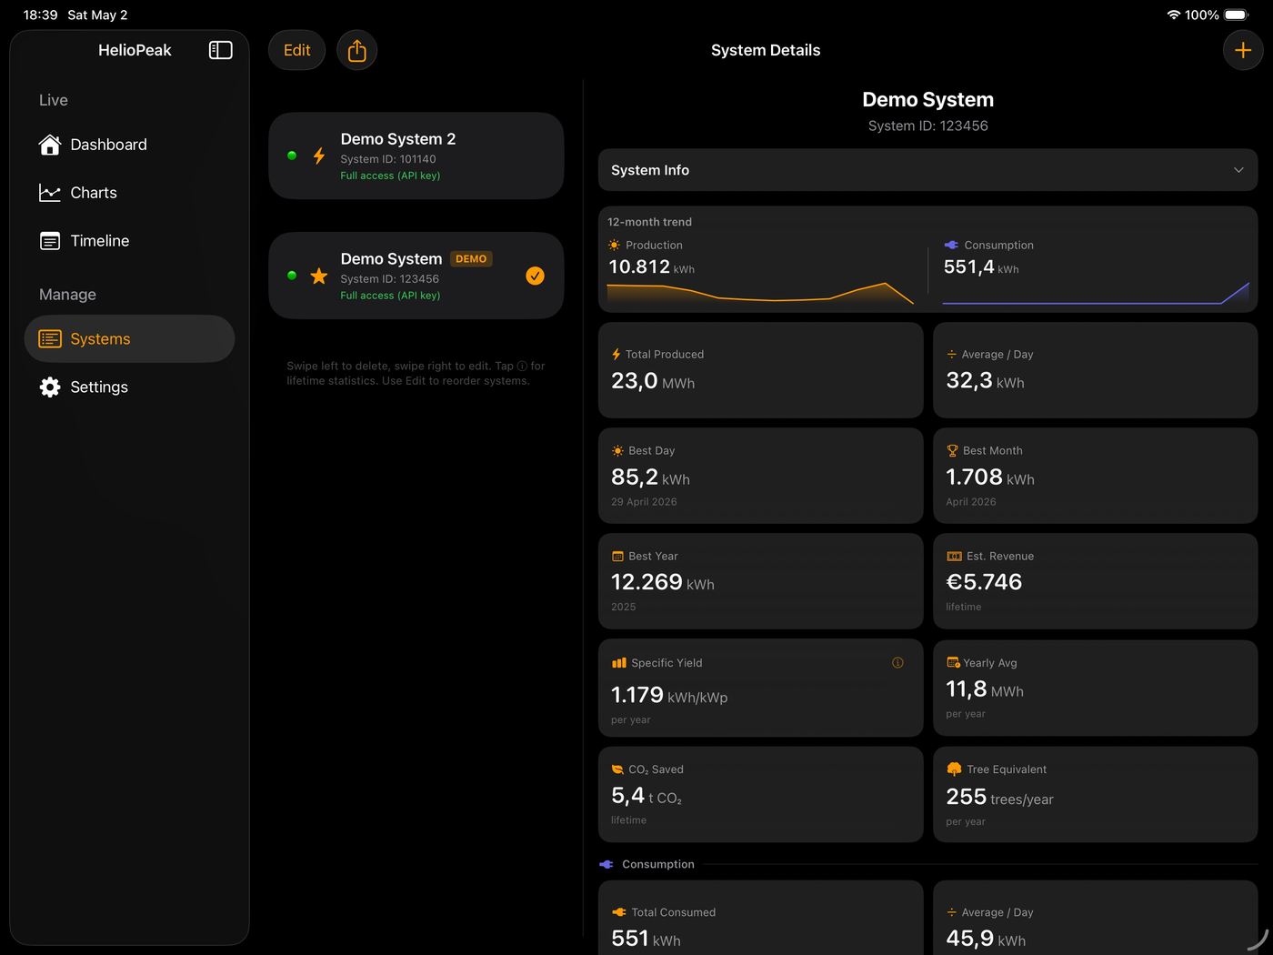Select the Demo System card
Viewport: 1273px width, 955px height.
(x=416, y=276)
